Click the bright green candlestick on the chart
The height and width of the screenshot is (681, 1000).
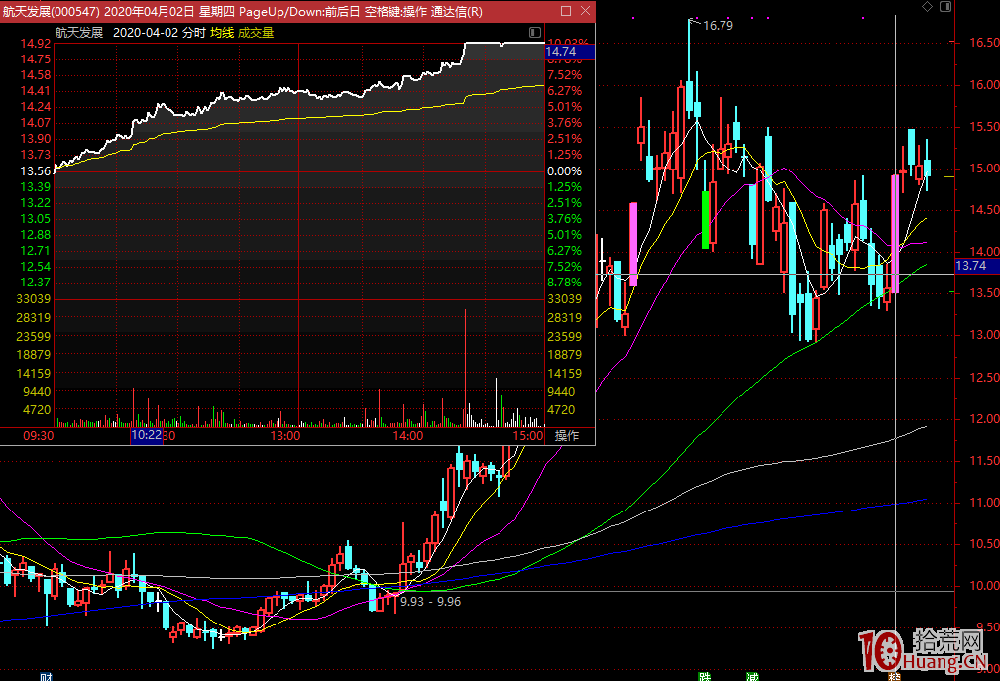[706, 219]
